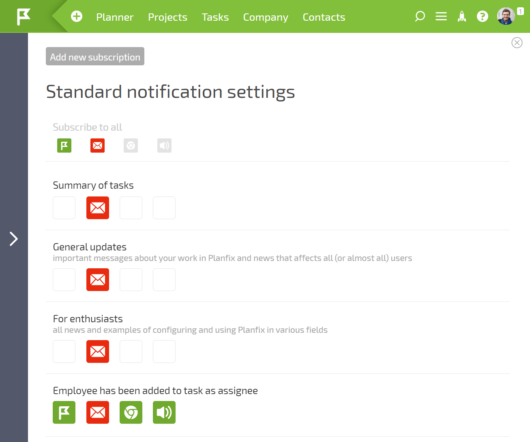This screenshot has height=442, width=530.
Task: Enable sound notification for For enthusiasts
Action: pyautogui.click(x=164, y=351)
